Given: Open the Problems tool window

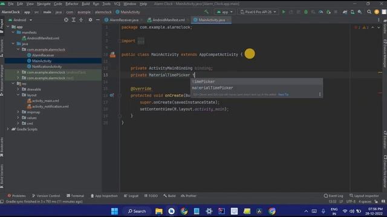Looking at the screenshot, I should 16,196.
